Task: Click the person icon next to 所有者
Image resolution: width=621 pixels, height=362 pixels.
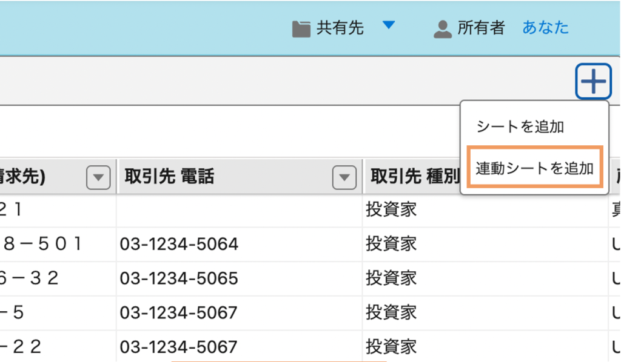Action: (x=443, y=28)
